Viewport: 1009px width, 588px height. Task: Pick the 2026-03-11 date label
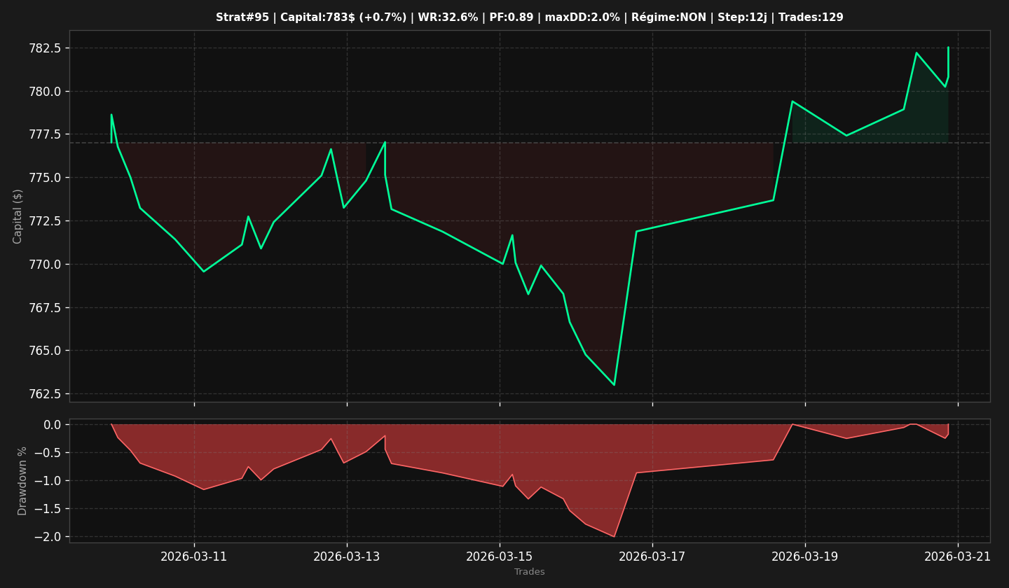point(194,556)
